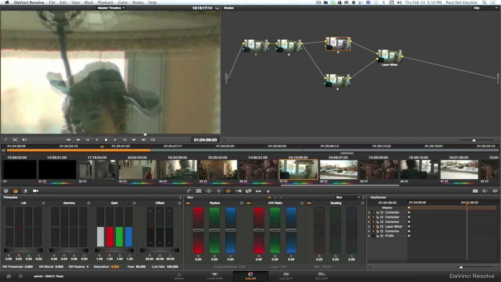Image resolution: width=501 pixels, height=282 pixels.
Task: Toggle lock on Corrector 1 keyframe track
Action: 378,212
